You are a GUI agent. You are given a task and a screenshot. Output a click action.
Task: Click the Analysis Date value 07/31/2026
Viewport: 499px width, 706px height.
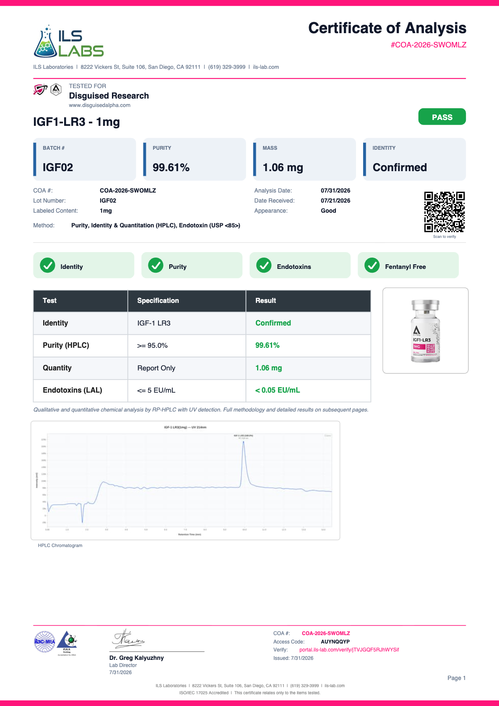click(x=335, y=190)
